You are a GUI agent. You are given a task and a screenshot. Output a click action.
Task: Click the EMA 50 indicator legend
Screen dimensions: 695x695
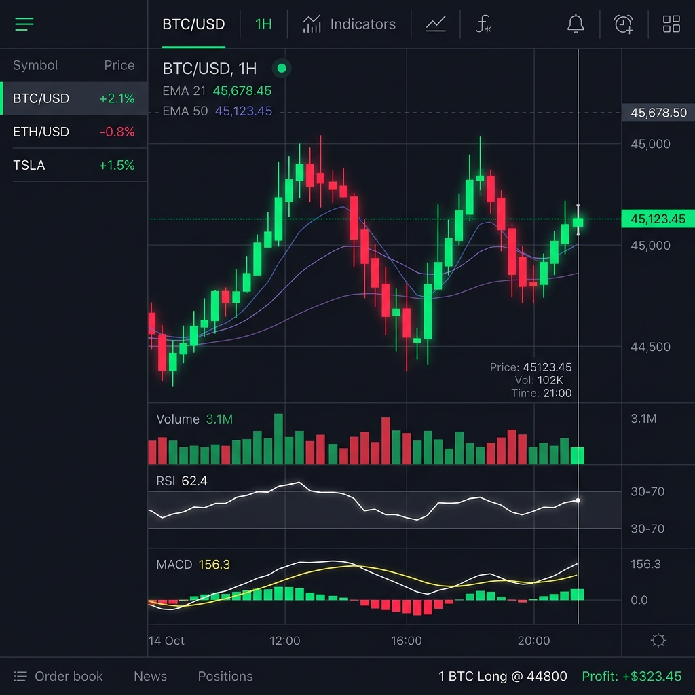pos(217,111)
